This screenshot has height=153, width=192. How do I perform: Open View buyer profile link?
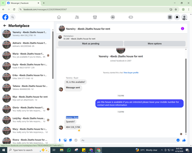click(131, 73)
